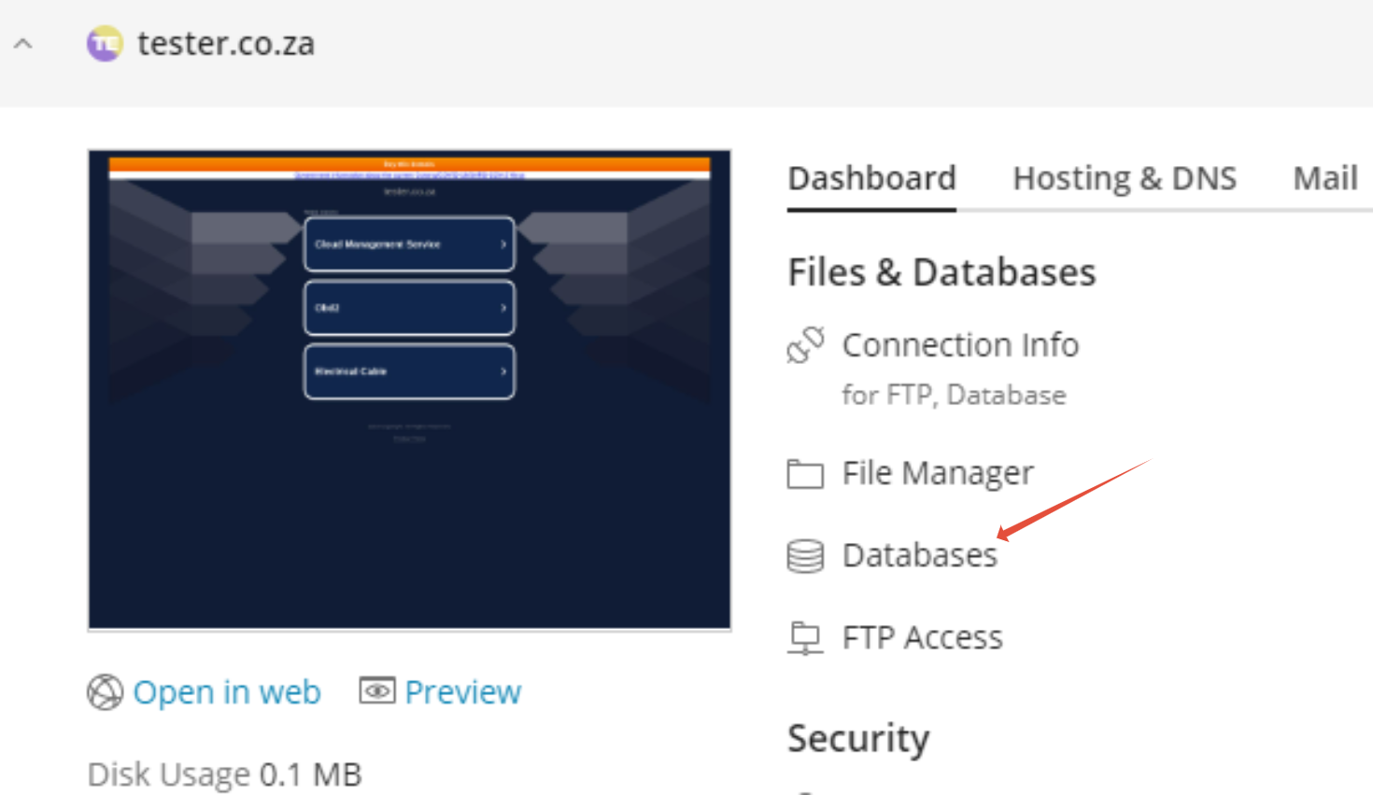Click 'for FTP, Database' description text
This screenshot has height=795, width=1373.
[x=954, y=396]
